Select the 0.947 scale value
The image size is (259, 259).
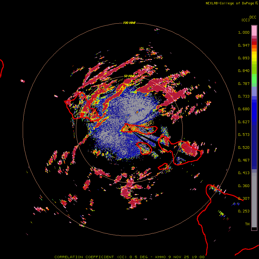[x=244, y=45]
